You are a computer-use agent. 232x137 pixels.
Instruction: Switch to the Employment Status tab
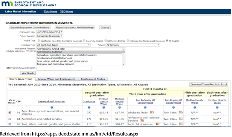(x=93, y=79)
